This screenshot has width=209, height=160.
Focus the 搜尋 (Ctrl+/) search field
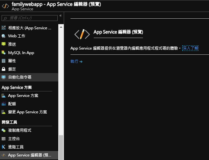point(30,18)
